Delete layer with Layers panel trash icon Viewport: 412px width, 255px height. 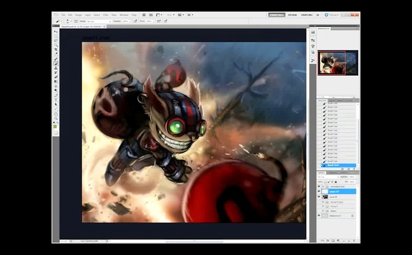point(354,241)
